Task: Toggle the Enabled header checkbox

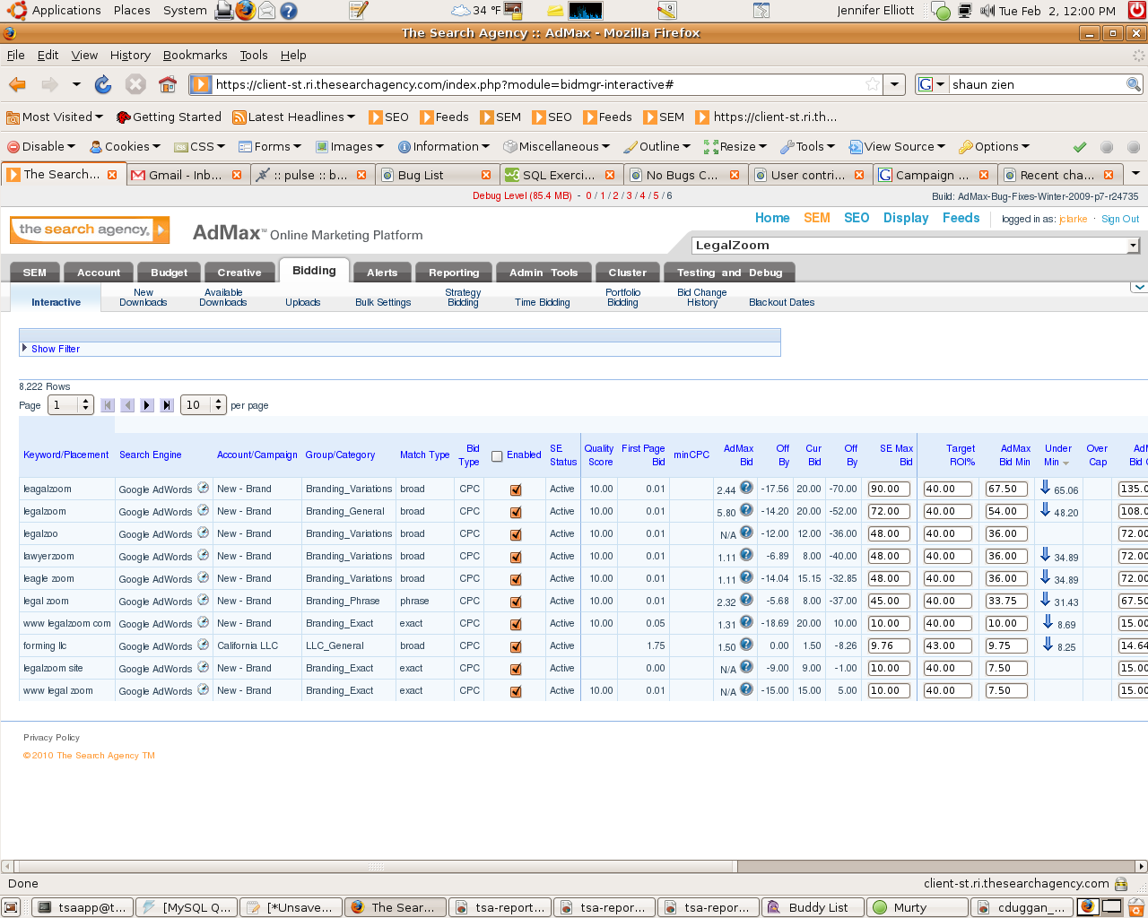Action: pos(497,456)
